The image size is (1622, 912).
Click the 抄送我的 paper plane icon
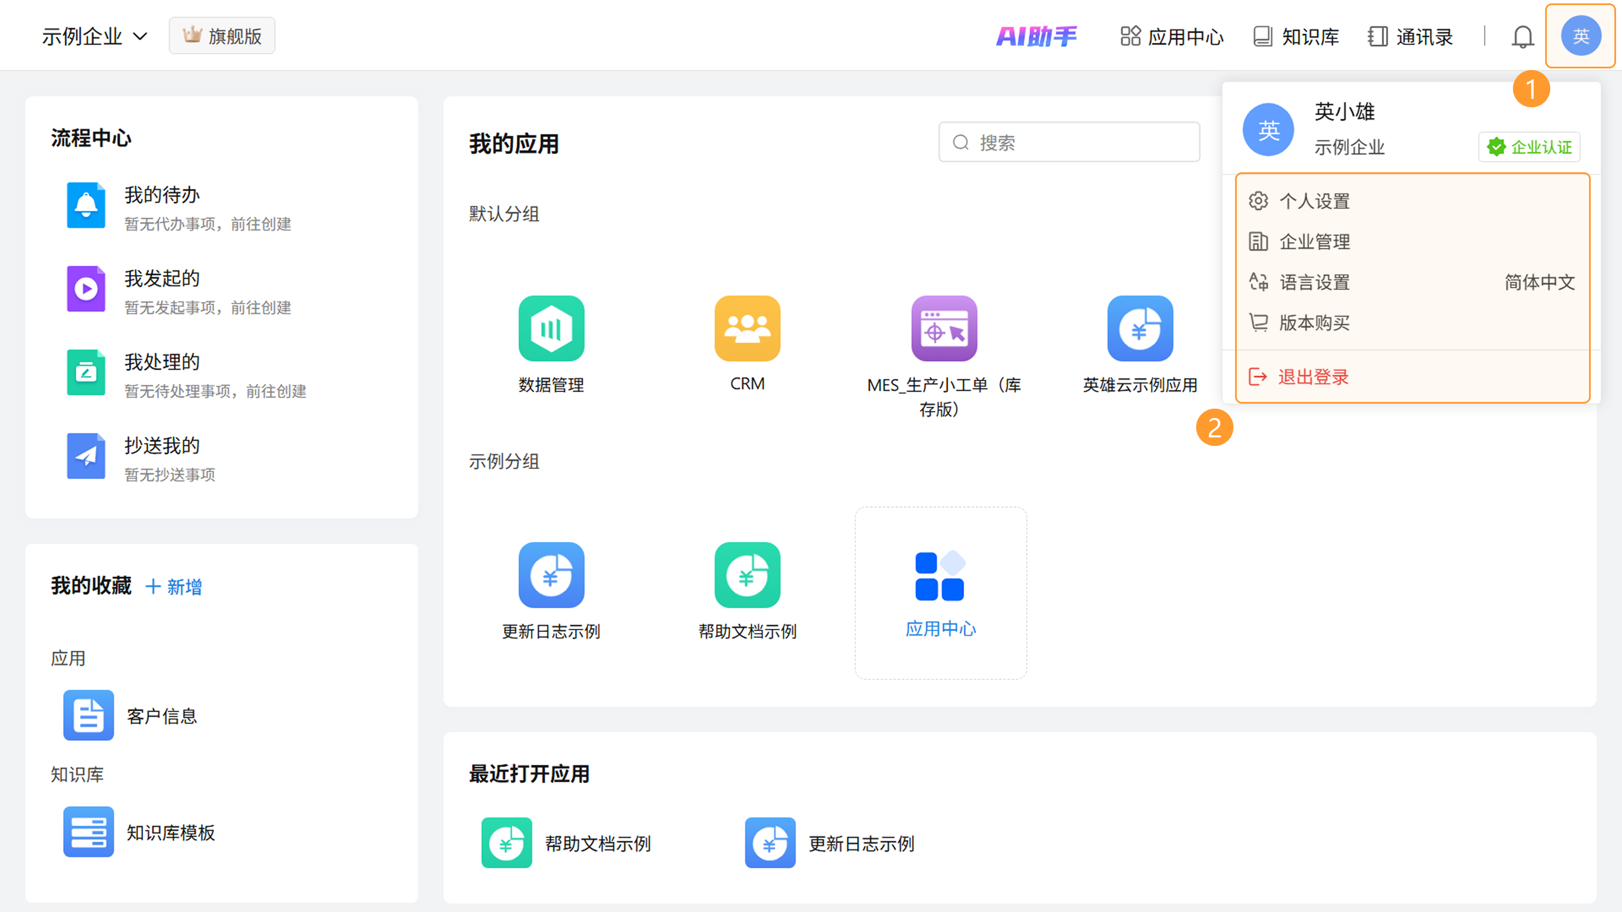click(86, 456)
